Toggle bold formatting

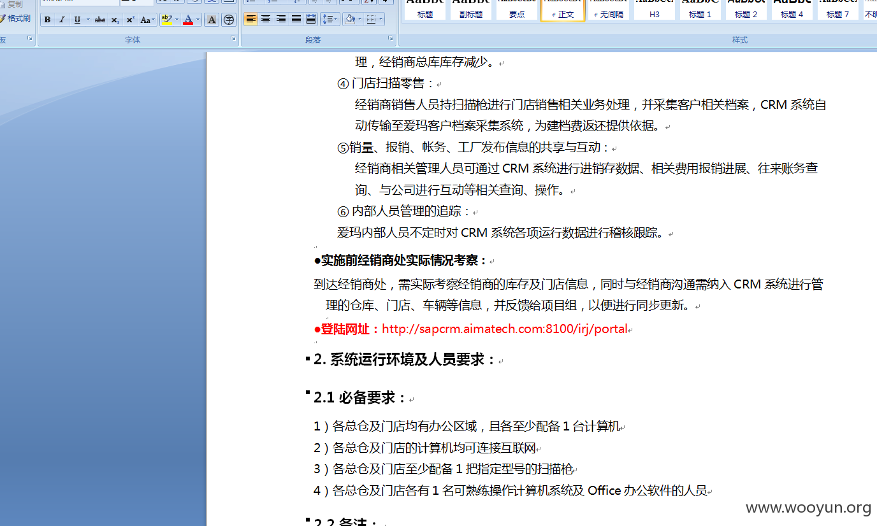pos(47,20)
